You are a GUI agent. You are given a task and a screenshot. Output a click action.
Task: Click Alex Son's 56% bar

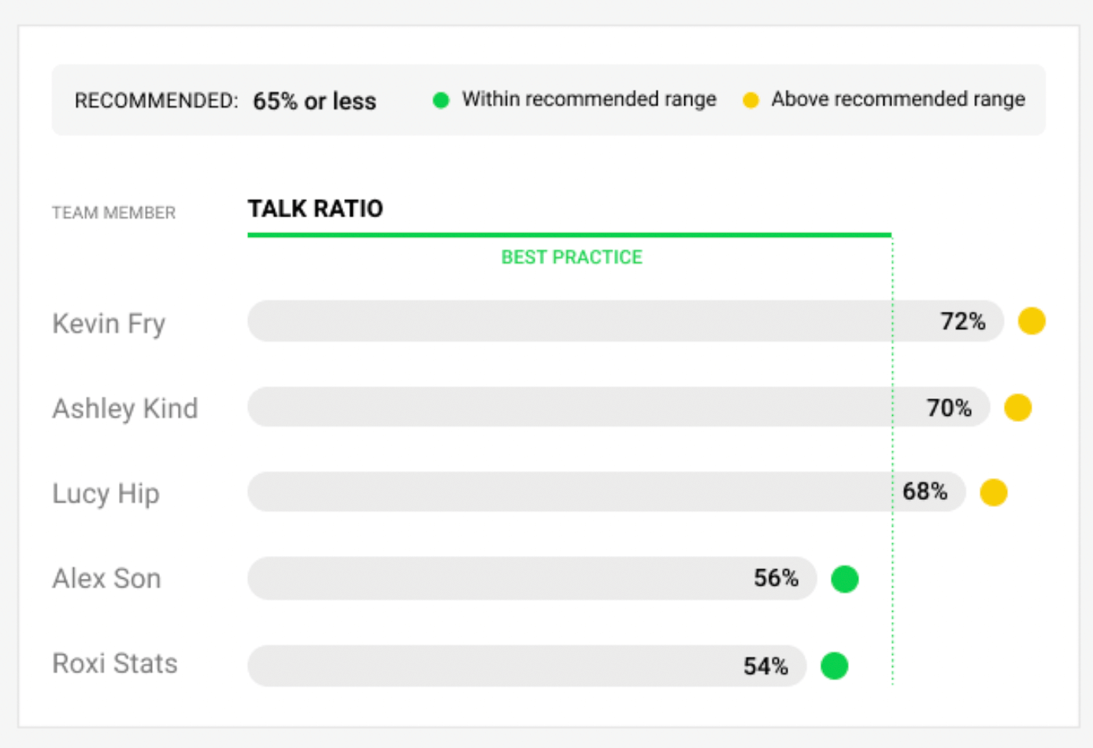pos(532,579)
